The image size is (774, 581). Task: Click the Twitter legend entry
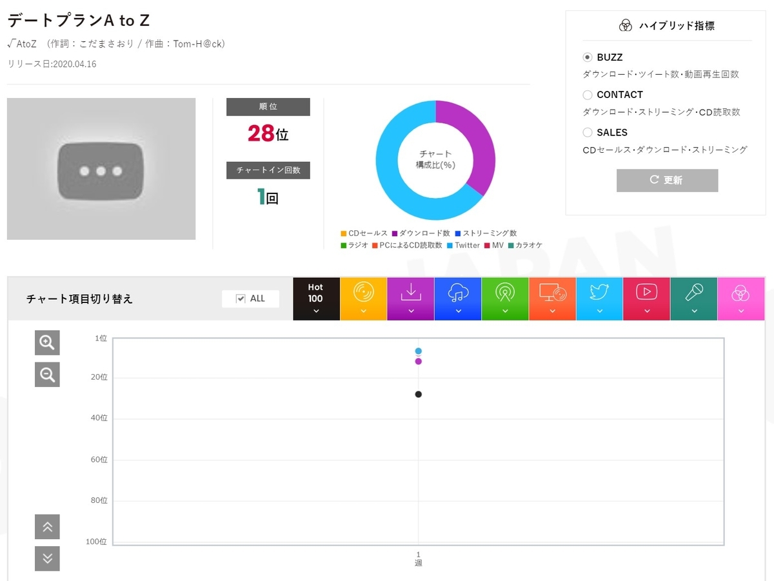tap(463, 246)
